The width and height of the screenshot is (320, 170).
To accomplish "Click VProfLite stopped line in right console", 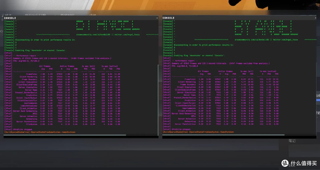I will tap(177, 129).
